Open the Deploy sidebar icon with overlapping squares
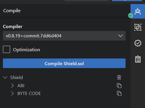This screenshot has width=145, height=108. point(138,27)
